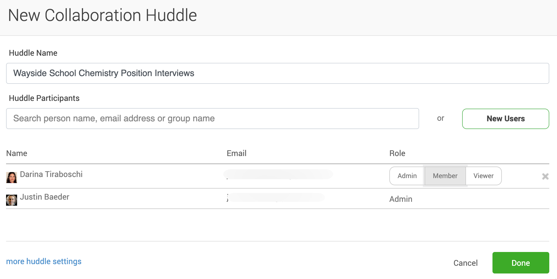557x279 pixels.
Task: Click the name Justin Baeder
Action: 45,197
